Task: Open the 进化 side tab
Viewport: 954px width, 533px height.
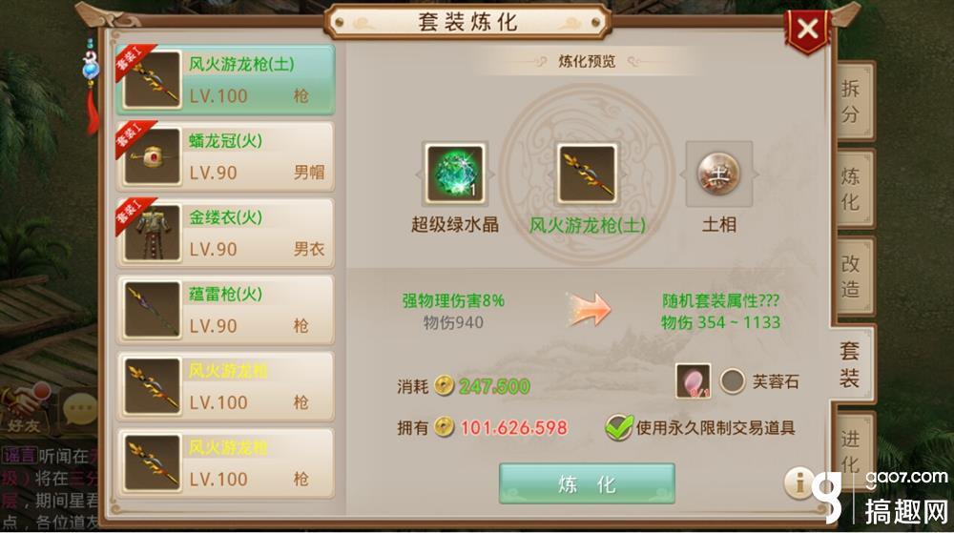Action: coord(852,451)
